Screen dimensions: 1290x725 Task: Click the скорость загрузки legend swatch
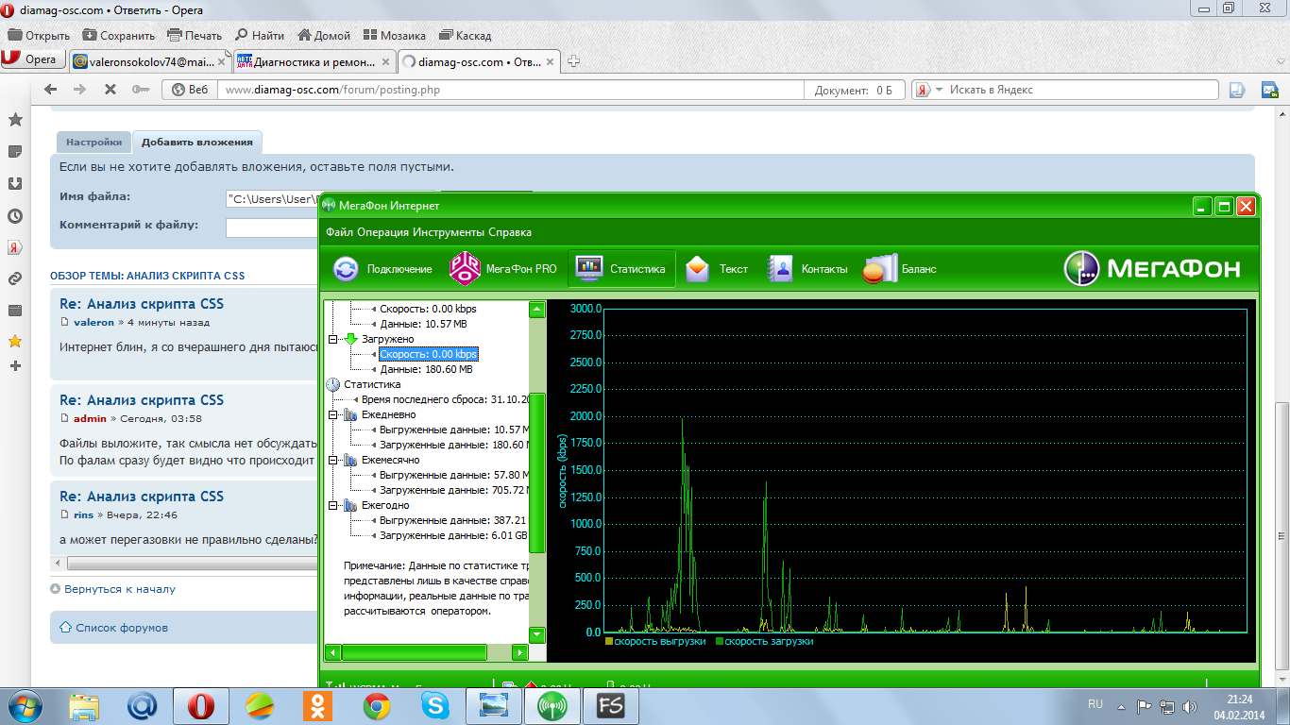[x=720, y=641]
